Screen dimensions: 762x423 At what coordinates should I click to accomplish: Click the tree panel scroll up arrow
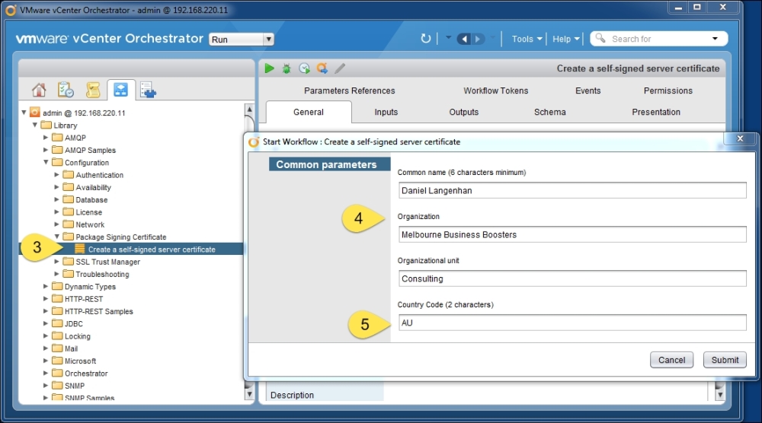point(249,109)
